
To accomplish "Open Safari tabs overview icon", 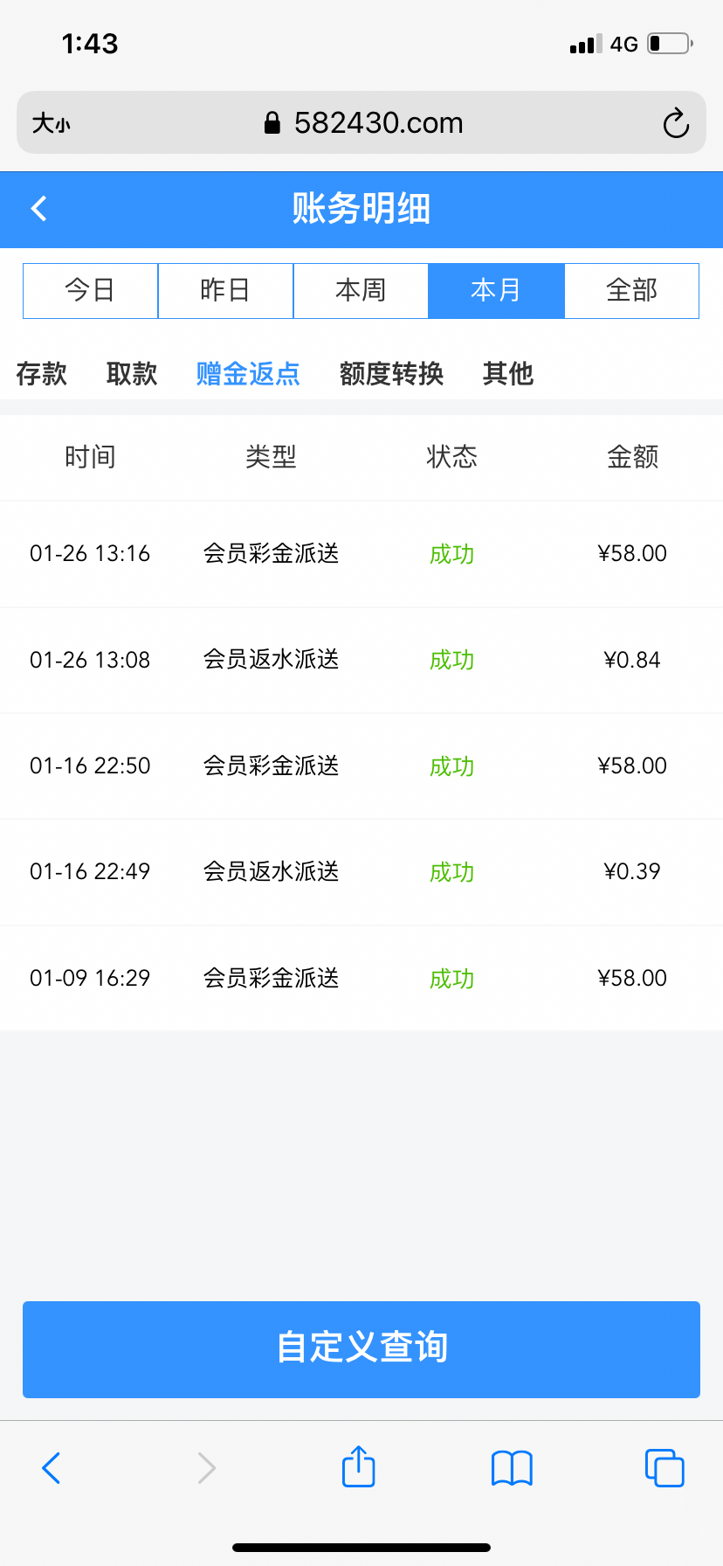I will pos(664,1467).
